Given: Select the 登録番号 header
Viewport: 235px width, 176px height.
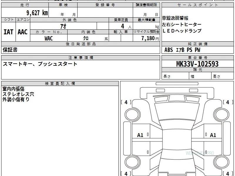Looking at the screenshot, I should click(x=105, y=5).
